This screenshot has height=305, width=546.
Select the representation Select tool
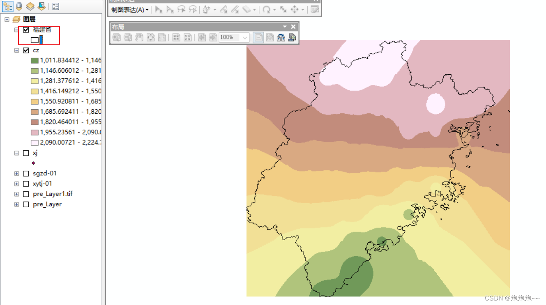click(x=159, y=9)
